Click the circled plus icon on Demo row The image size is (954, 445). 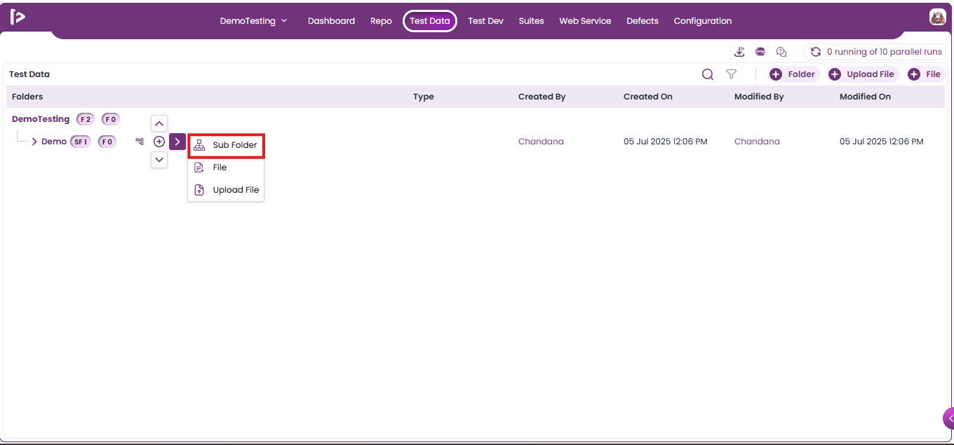coord(159,142)
